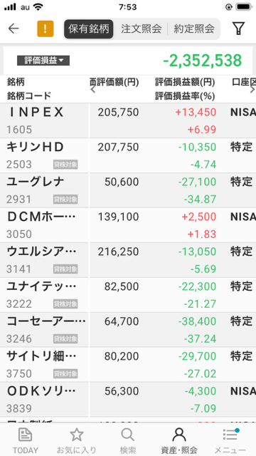Open the filter funnel icon
The width and height of the screenshot is (256, 456).
238,28
